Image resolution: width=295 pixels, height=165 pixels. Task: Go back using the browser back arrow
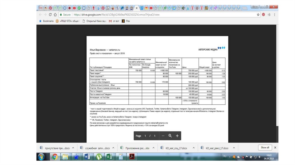point(40,15)
